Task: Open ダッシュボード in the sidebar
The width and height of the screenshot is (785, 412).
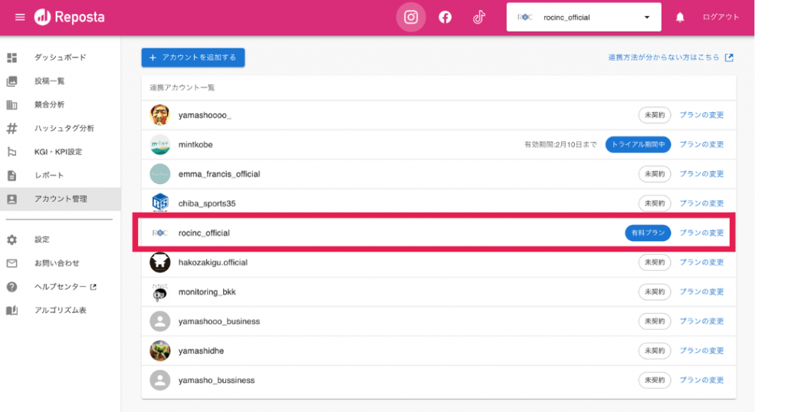Action: point(60,58)
